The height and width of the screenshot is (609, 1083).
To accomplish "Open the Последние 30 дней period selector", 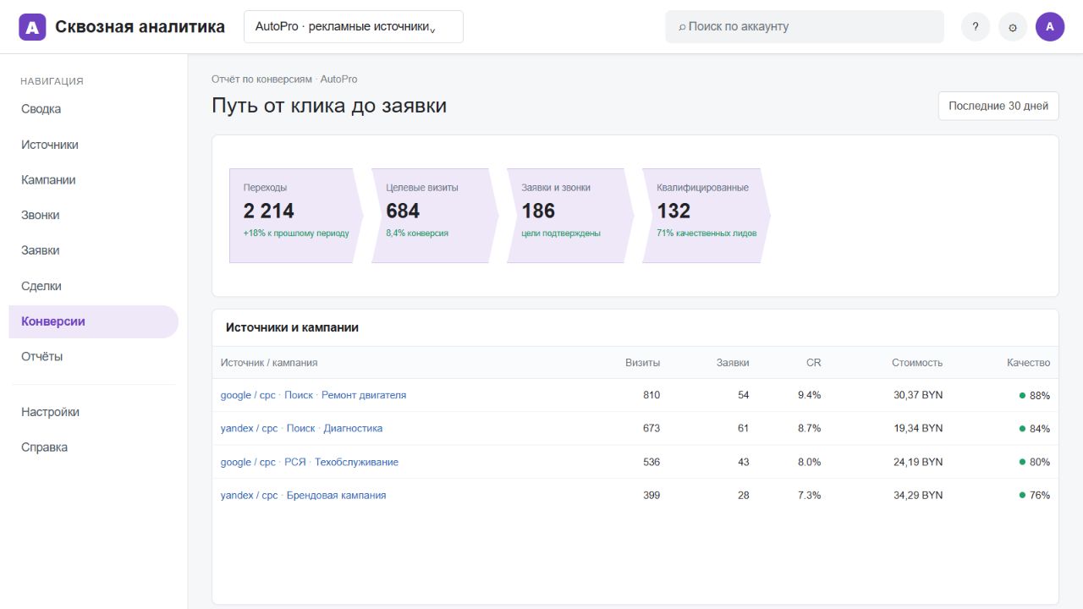I will (x=998, y=106).
